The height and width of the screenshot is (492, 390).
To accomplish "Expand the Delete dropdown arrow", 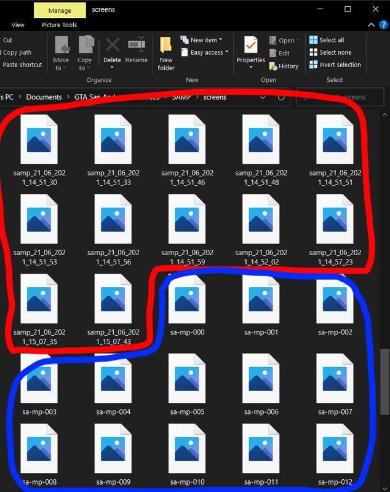I will 112,67.
